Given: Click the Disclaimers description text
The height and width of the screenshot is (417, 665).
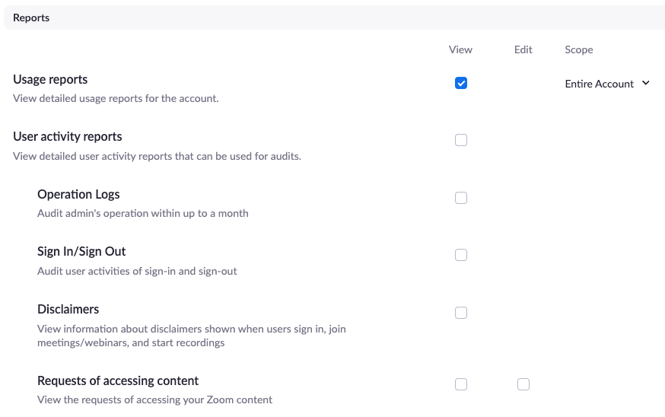Looking at the screenshot, I should coord(192,336).
